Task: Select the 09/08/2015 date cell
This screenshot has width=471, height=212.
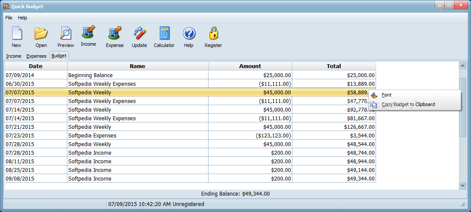Action: pyautogui.click(x=36, y=179)
